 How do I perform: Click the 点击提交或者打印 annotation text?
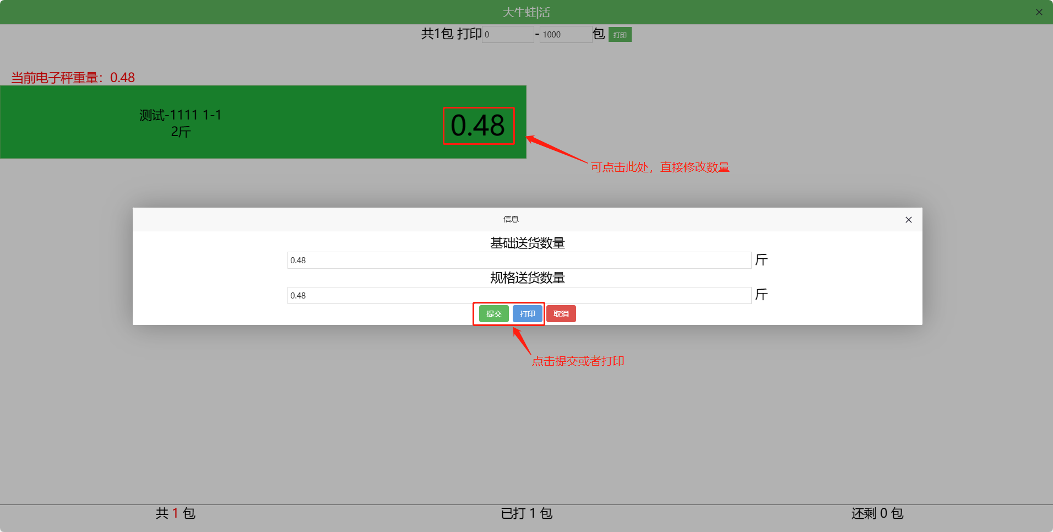pyautogui.click(x=578, y=361)
